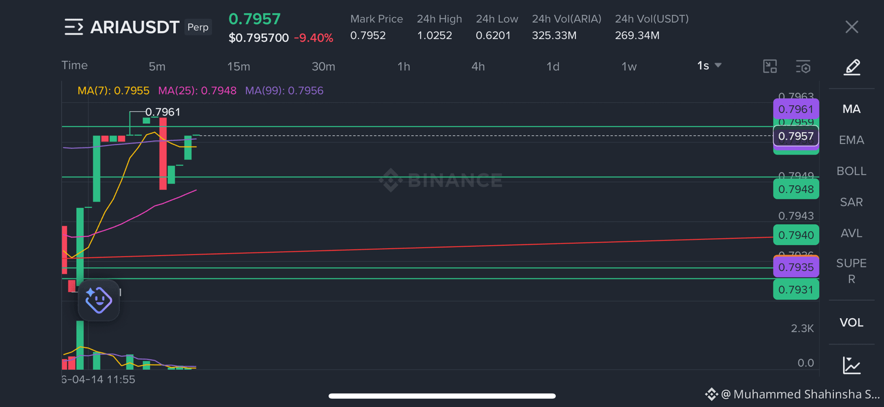Tap the volume axis label 2.3K

tap(802, 328)
